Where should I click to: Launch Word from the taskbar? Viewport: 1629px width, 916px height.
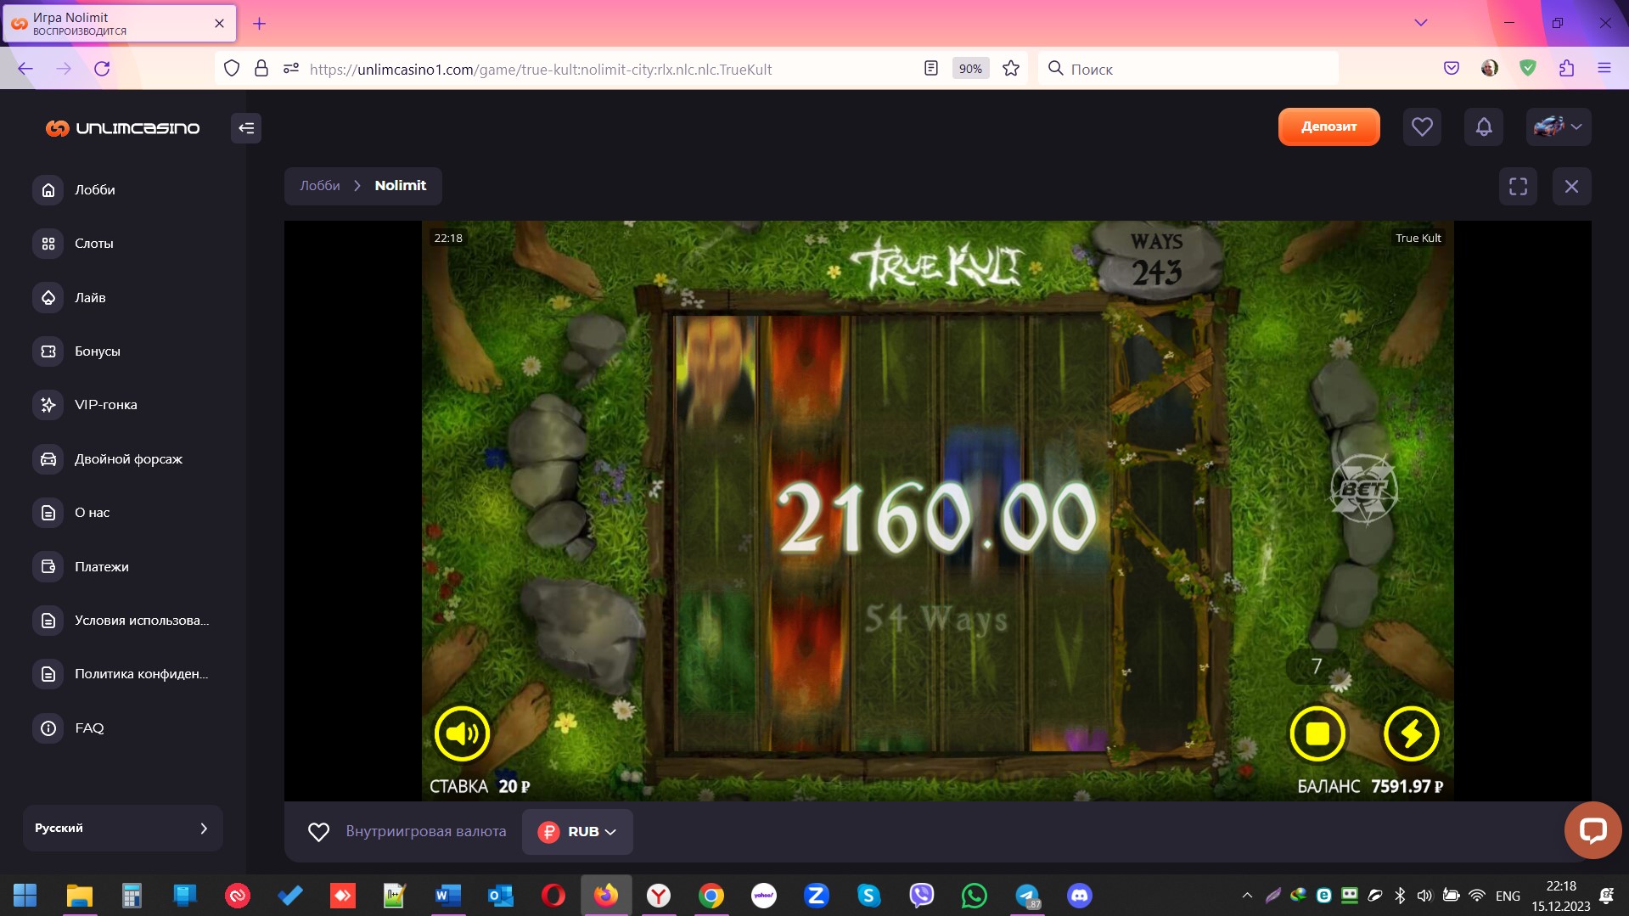[x=447, y=896]
